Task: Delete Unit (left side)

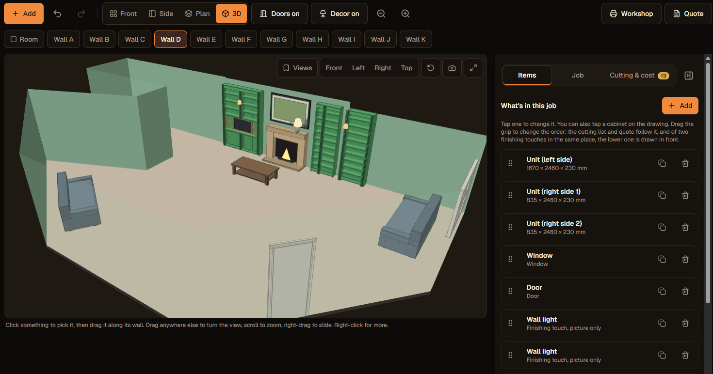Action: click(x=685, y=163)
